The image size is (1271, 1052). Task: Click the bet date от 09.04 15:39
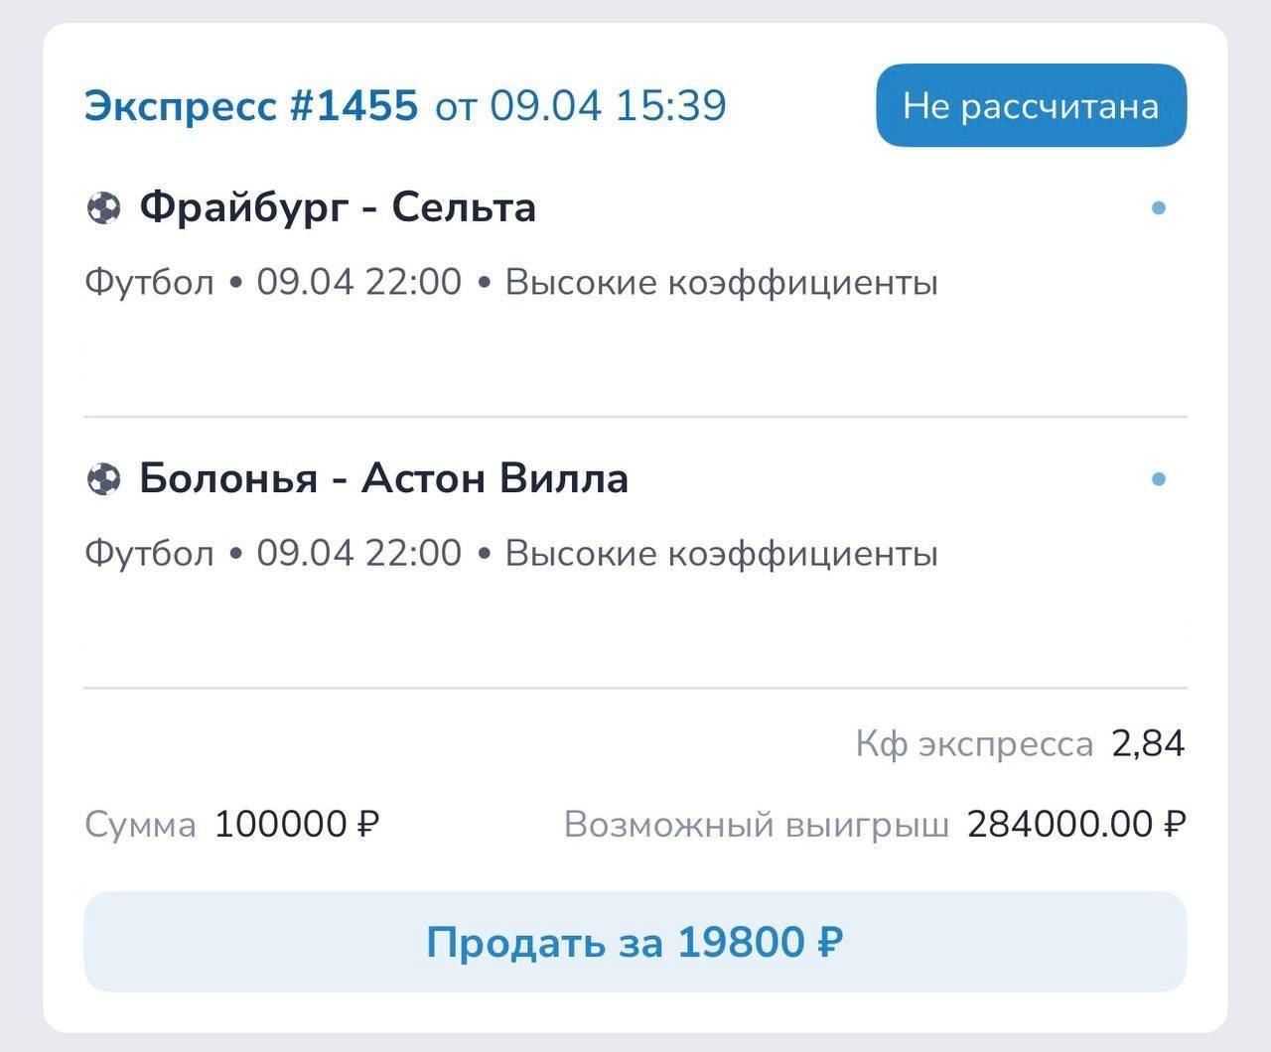tap(581, 106)
